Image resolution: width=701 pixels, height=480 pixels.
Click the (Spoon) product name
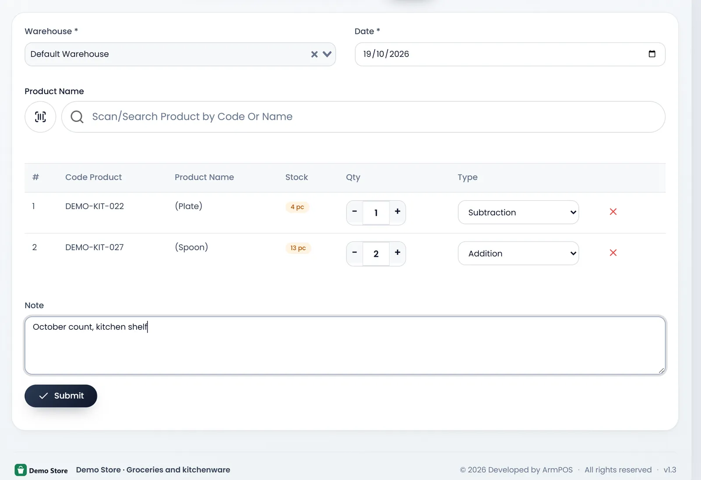pyautogui.click(x=191, y=247)
